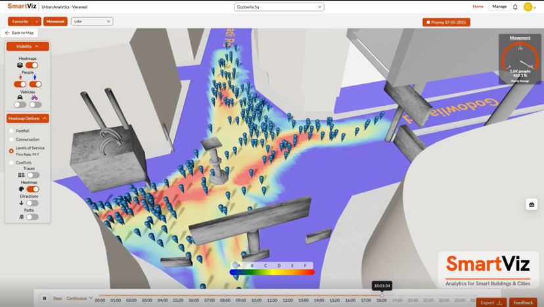The image size is (544, 307).
Task: Open the Lidar sensor dropdown
Action: (x=91, y=21)
